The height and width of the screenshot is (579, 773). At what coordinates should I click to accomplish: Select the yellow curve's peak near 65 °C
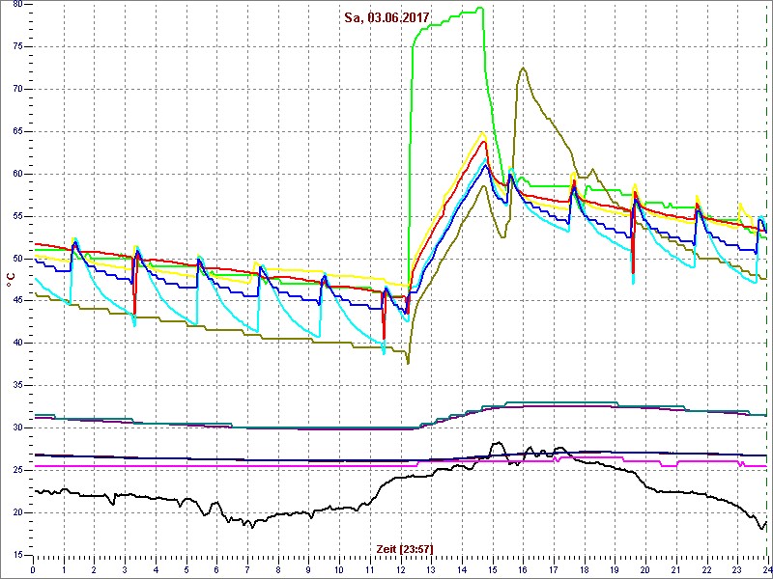pyautogui.click(x=484, y=134)
